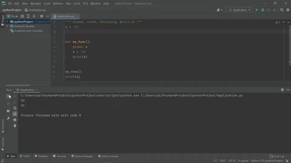Click Stop square icon in Run panel
The width and height of the screenshot is (291, 163).
[8, 104]
